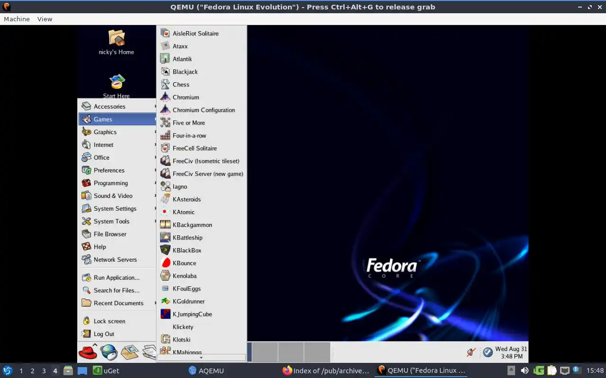Open the Klotski game
Screen dimensions: 606x378
202,340
